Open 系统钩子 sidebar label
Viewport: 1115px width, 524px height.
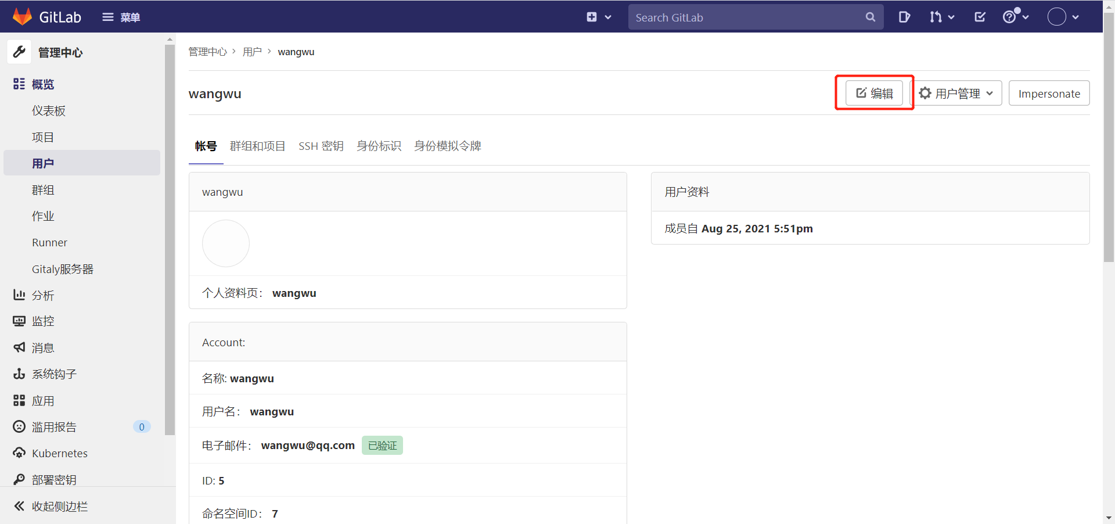coord(54,374)
